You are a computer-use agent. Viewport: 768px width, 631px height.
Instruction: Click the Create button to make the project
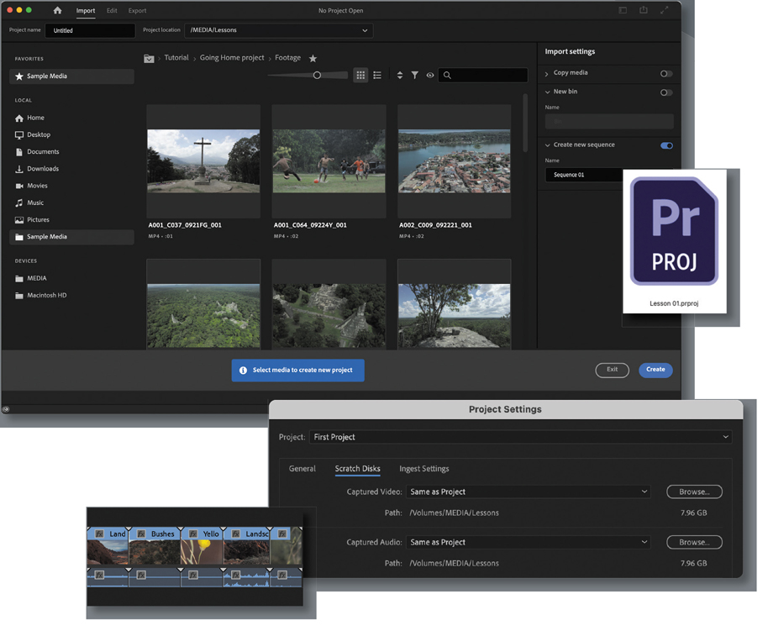(655, 370)
